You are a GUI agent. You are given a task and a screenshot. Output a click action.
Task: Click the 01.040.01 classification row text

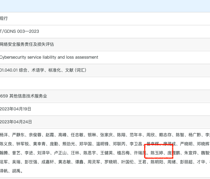(x=43, y=70)
